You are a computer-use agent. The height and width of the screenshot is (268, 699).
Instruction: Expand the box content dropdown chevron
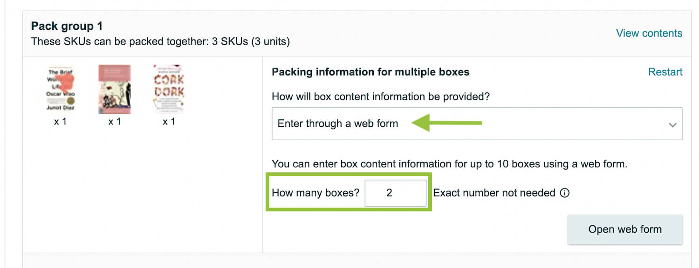672,125
